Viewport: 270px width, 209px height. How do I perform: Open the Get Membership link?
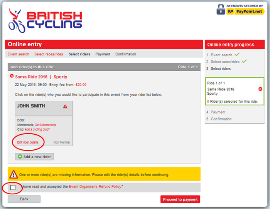point(46,125)
